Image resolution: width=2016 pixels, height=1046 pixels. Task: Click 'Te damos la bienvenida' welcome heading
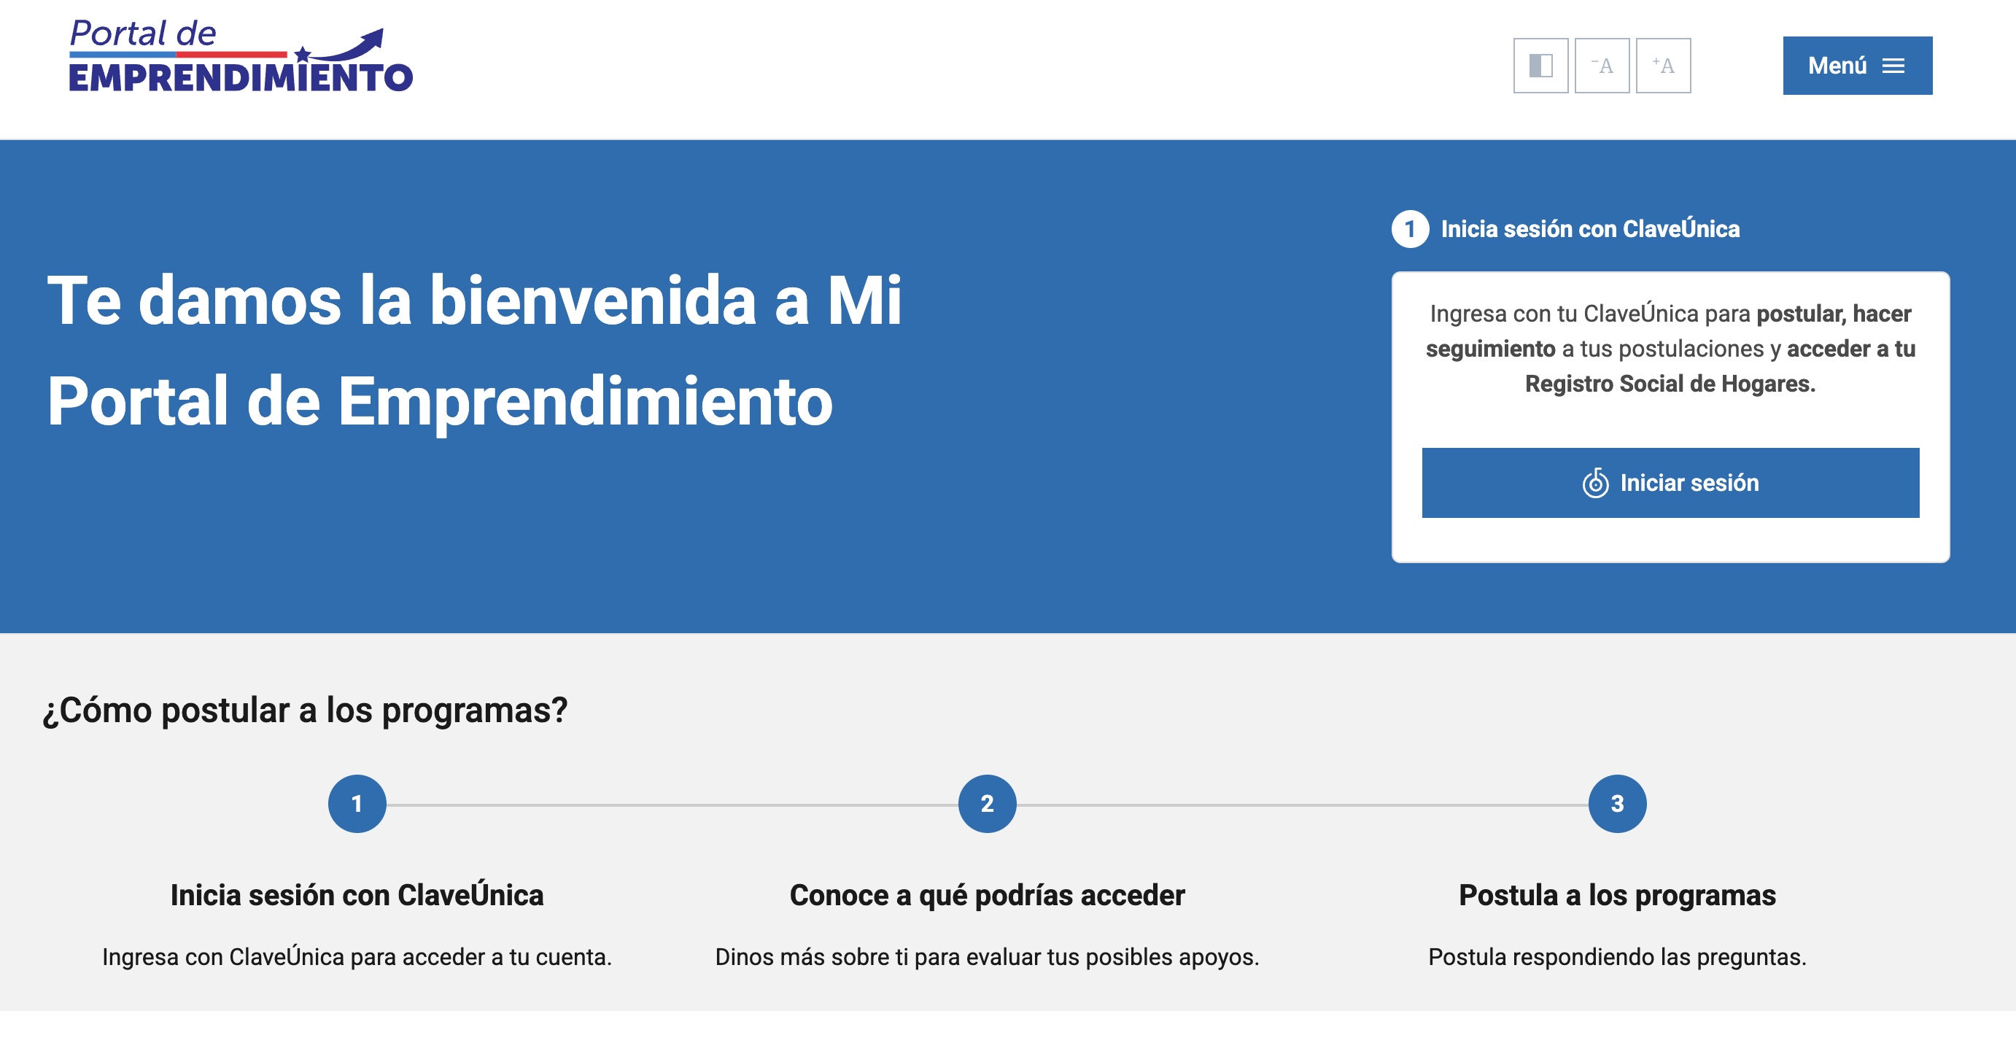pos(474,351)
